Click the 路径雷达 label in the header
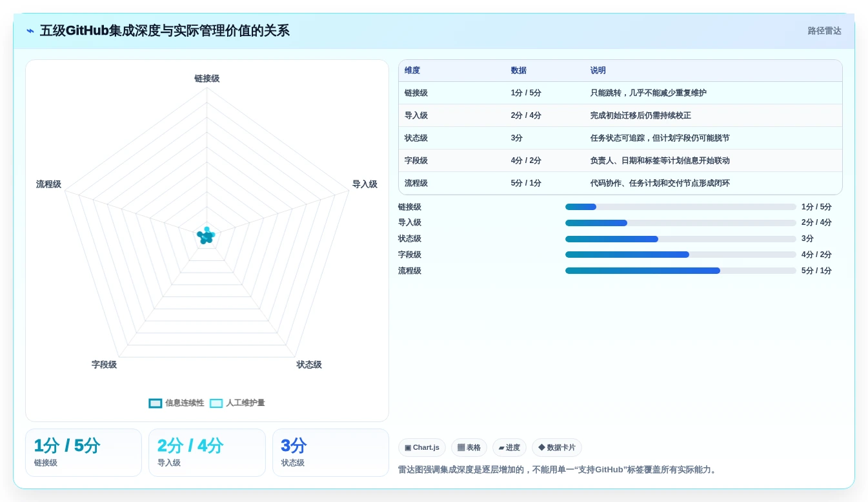Image resolution: width=868 pixels, height=502 pixels. pyautogui.click(x=824, y=31)
